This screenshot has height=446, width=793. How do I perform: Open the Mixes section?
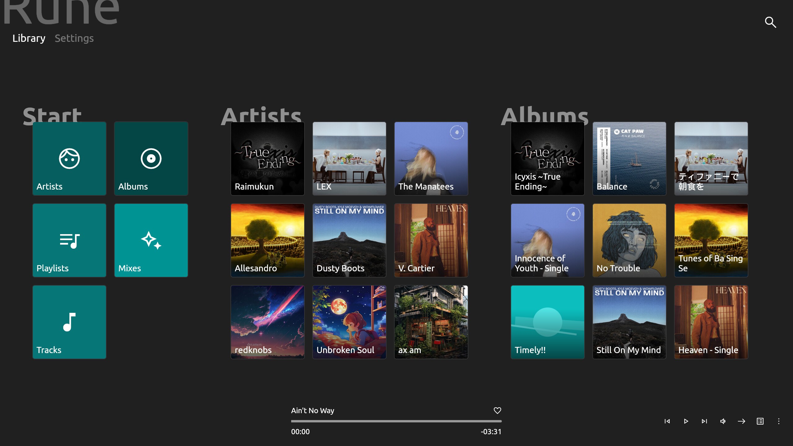pyautogui.click(x=151, y=240)
